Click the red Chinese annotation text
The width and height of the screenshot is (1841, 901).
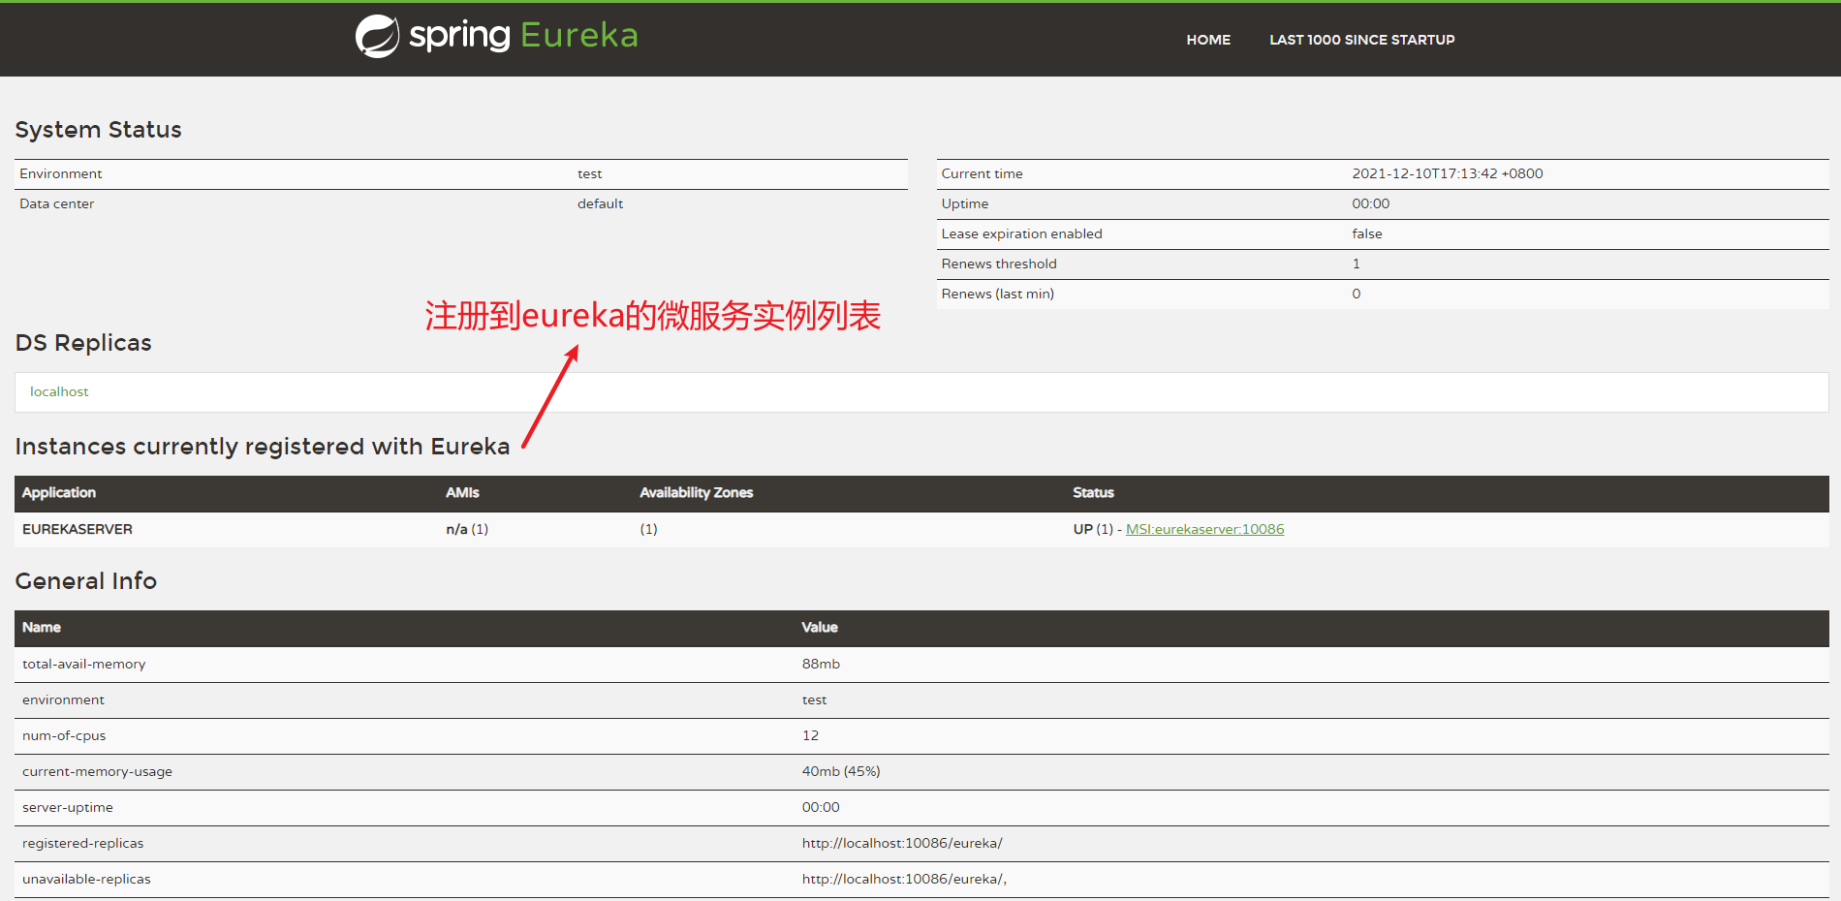tap(652, 316)
